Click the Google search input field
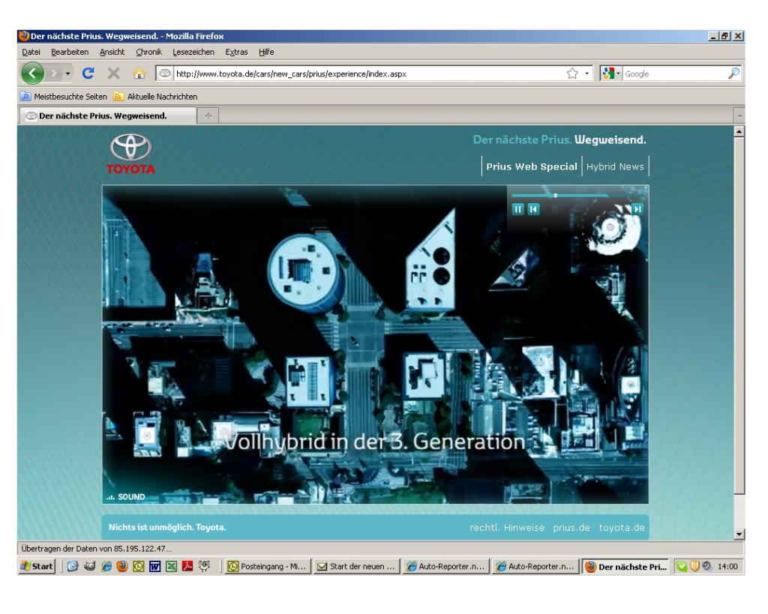This screenshot has width=768, height=614. click(x=675, y=74)
